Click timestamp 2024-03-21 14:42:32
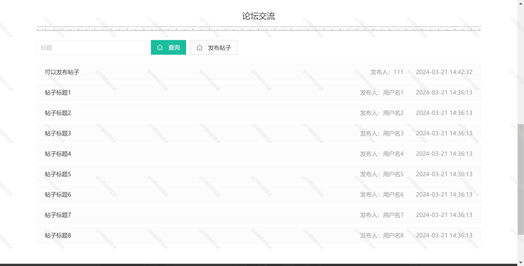The height and width of the screenshot is (266, 524). (444, 72)
